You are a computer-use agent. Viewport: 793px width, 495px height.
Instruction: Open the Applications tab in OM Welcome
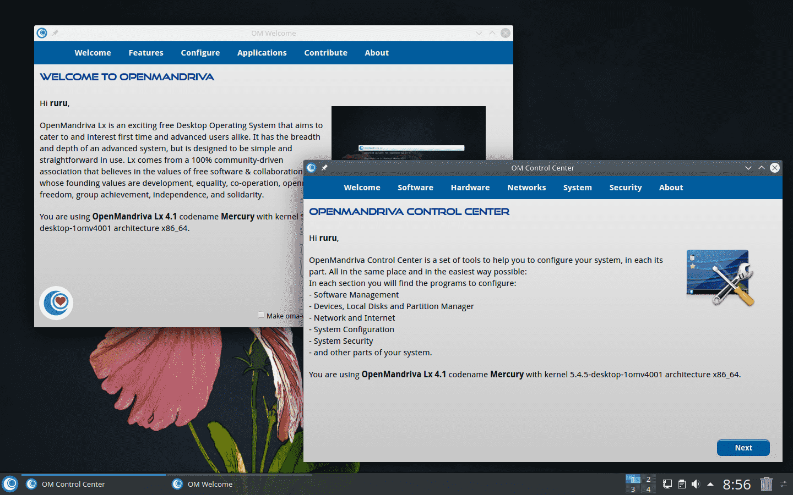coord(262,52)
